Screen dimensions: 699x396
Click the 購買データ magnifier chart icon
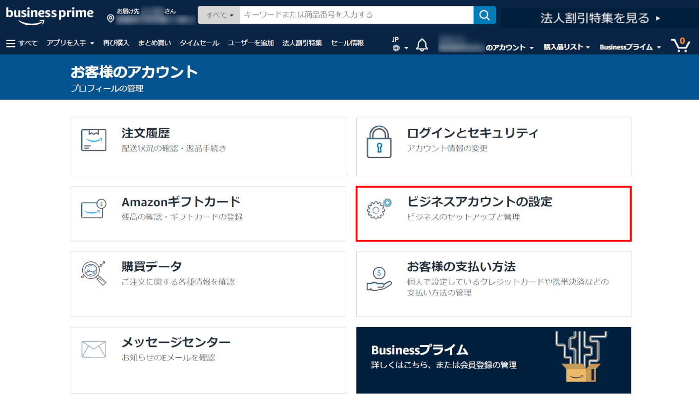pos(94,273)
